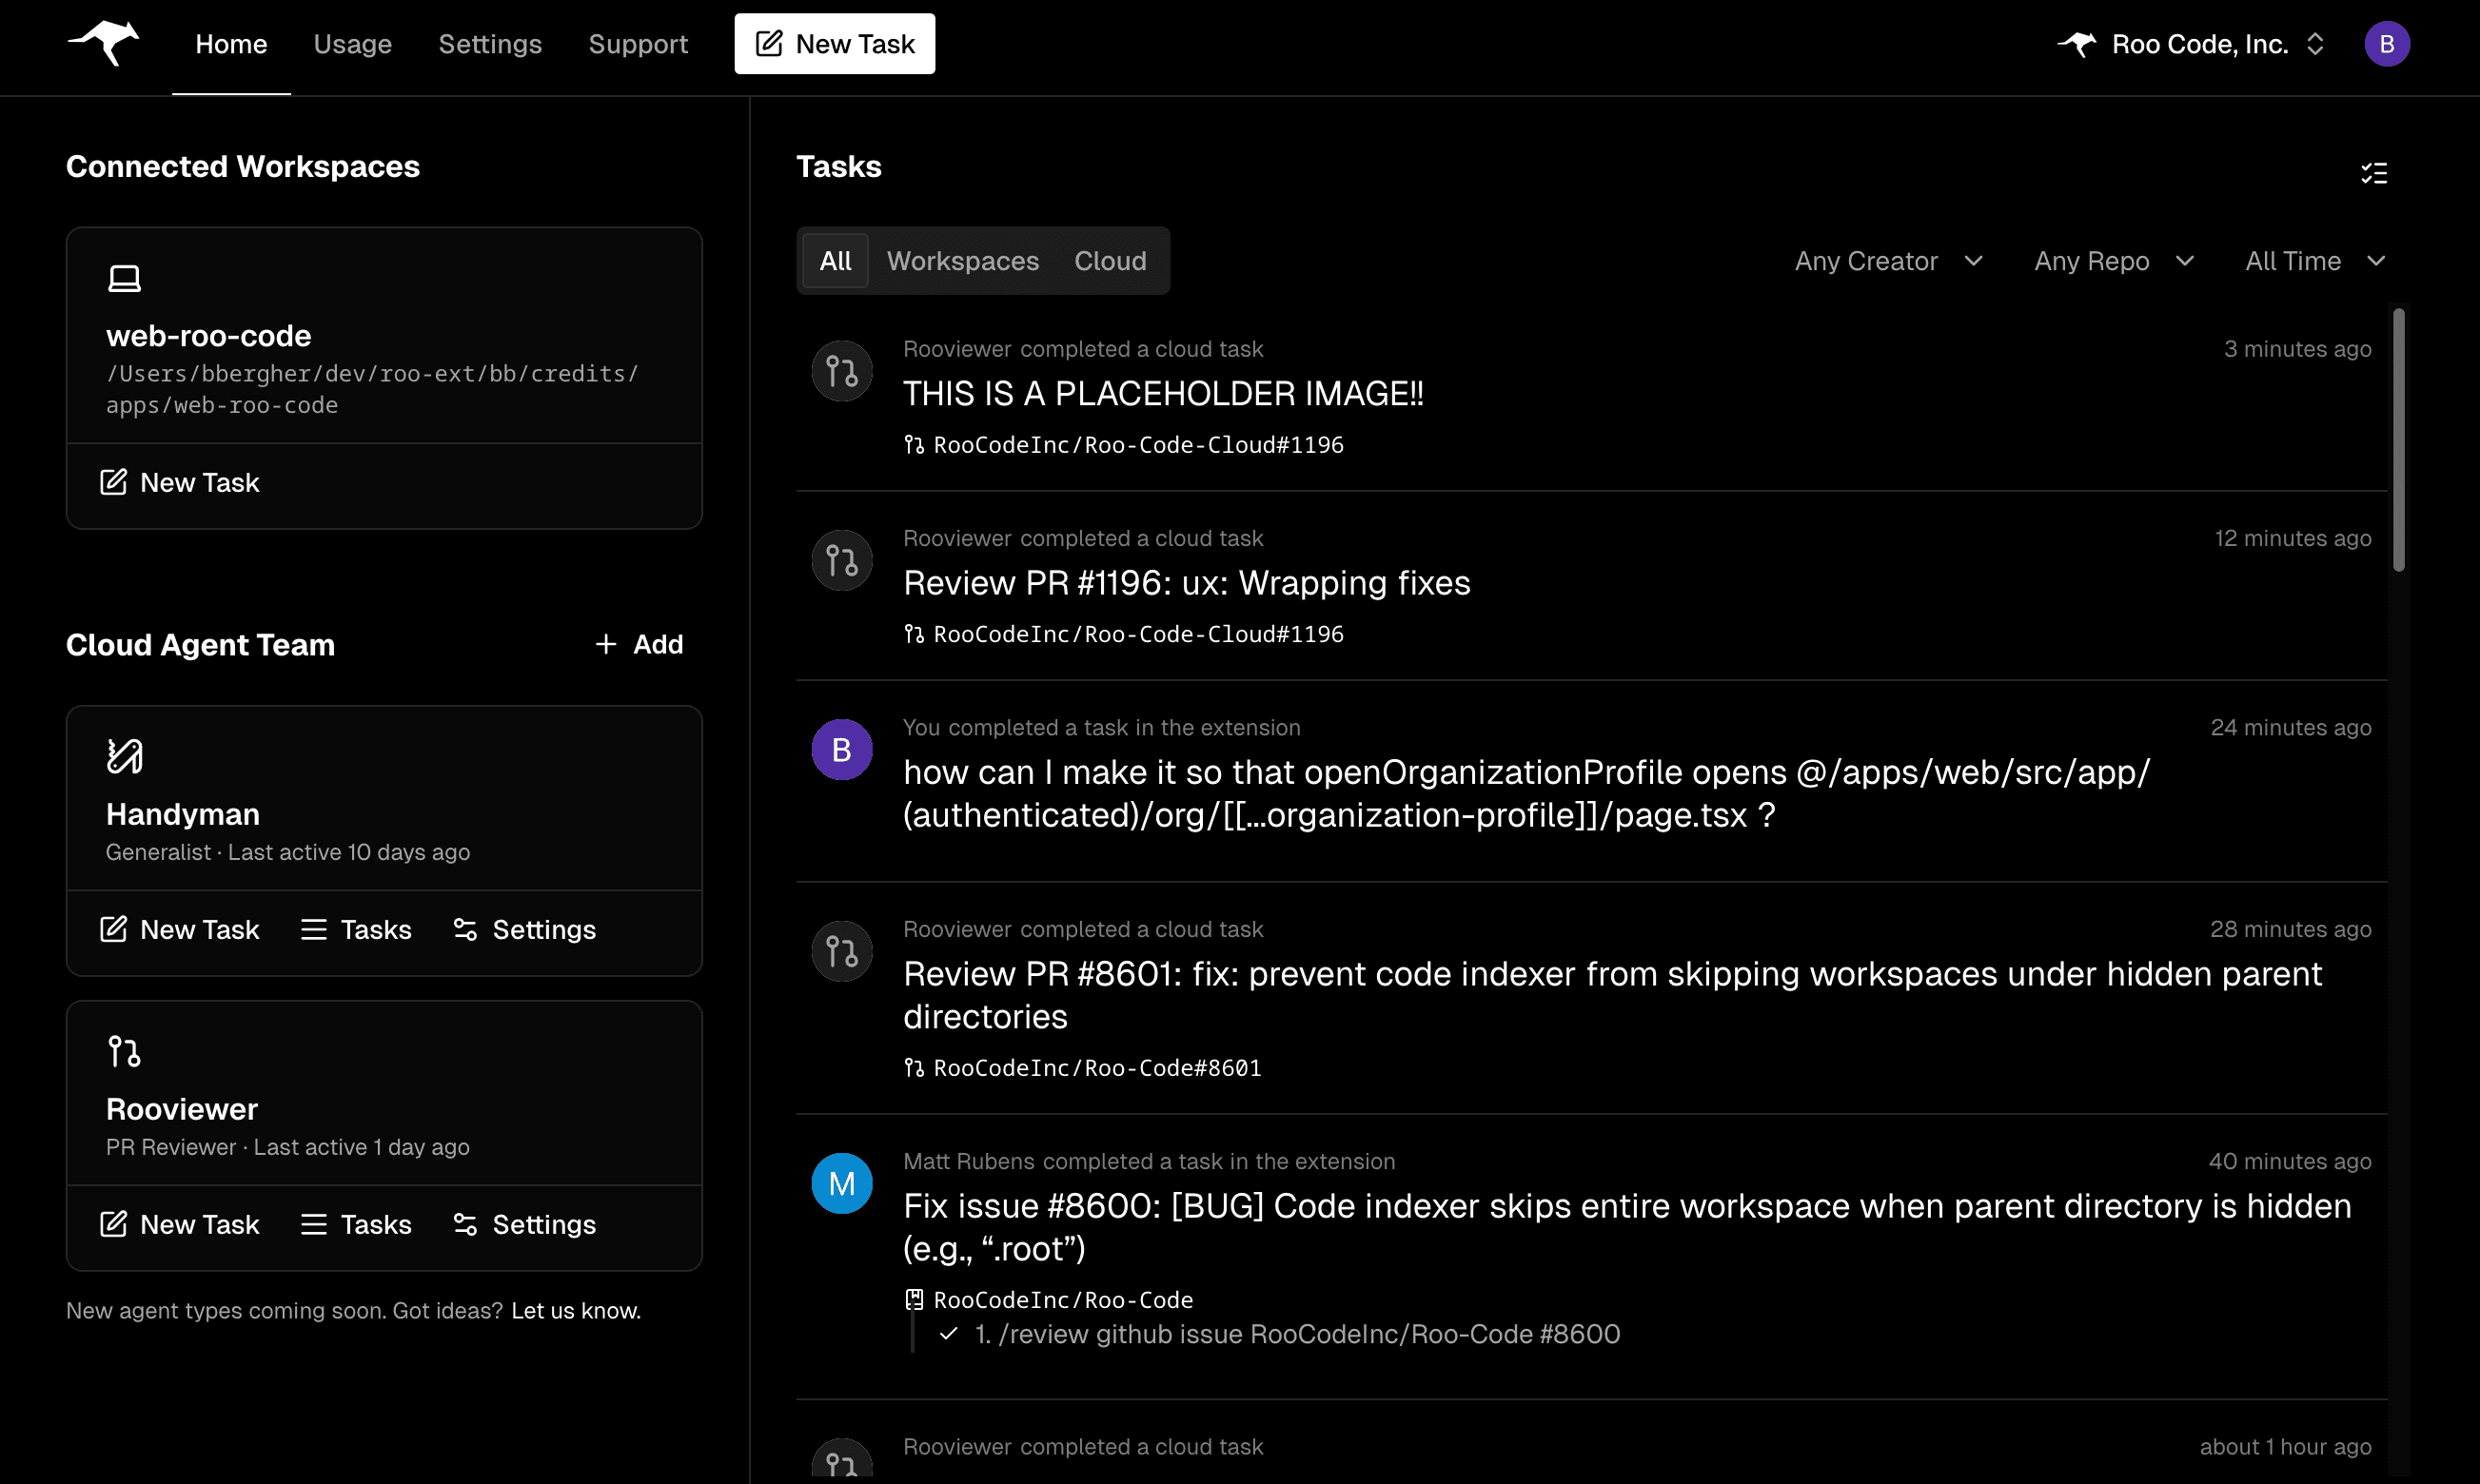Viewport: 2480px width, 1484px height.
Task: Click Rooviewer's pull-request agent icon
Action: [125, 1050]
